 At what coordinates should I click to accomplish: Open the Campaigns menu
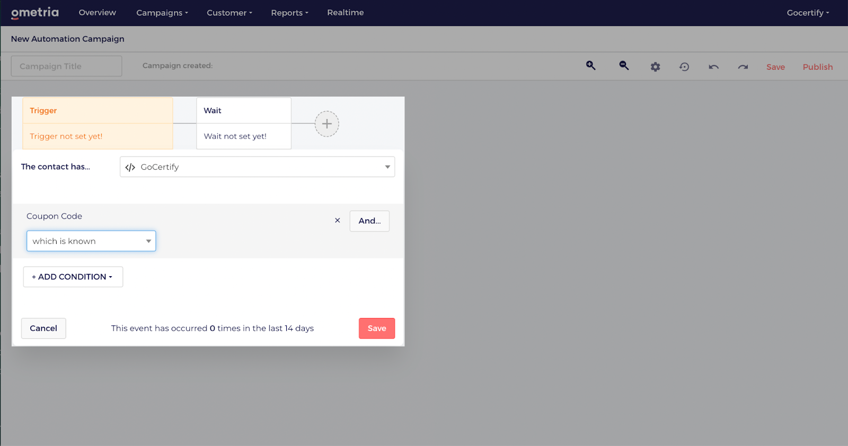click(162, 13)
